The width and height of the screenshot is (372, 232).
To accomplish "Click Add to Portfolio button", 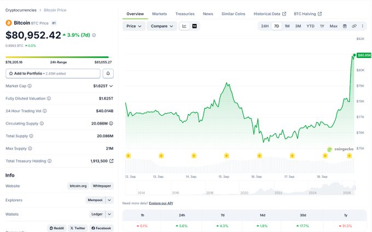I will [x=53, y=73].
